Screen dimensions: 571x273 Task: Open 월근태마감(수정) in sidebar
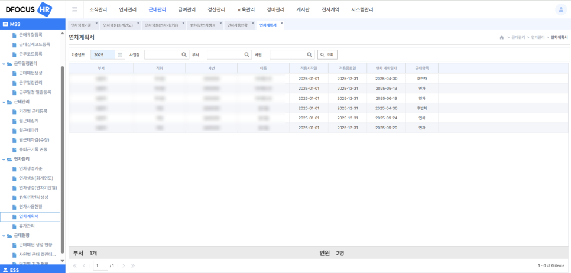pyautogui.click(x=34, y=140)
